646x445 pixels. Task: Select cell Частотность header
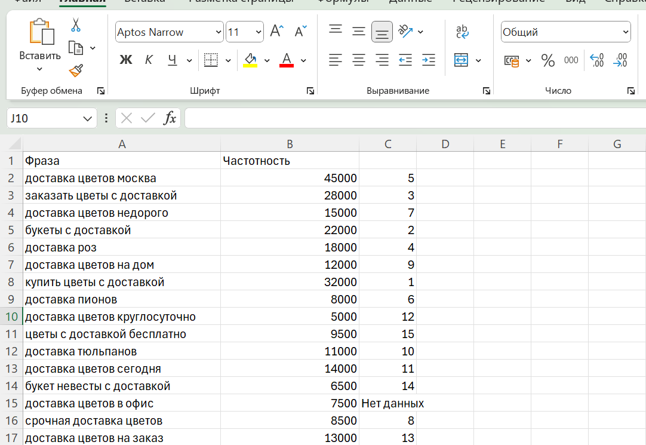point(290,161)
